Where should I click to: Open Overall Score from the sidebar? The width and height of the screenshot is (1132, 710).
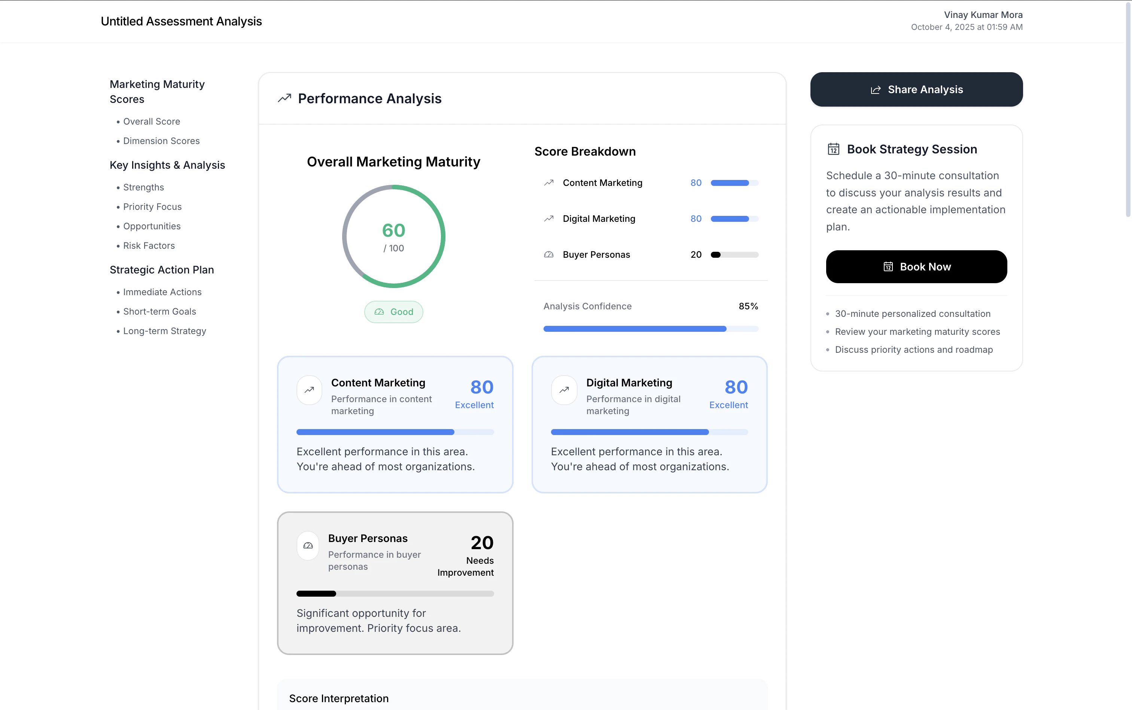(151, 121)
